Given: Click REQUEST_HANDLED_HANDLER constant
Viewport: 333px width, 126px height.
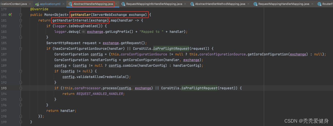Looking at the screenshot, I should (x=100, y=94).
